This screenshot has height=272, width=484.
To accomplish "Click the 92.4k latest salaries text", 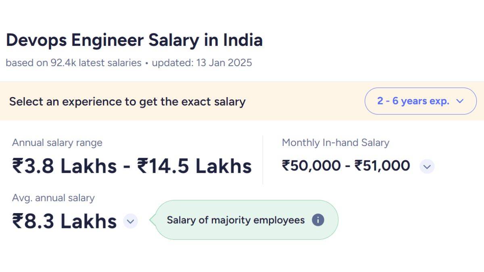I will coord(73,62).
